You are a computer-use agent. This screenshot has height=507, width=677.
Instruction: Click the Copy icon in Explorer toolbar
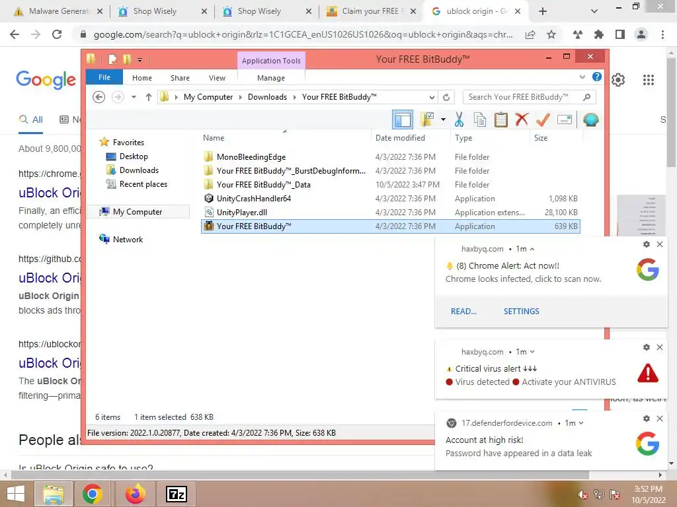coord(480,119)
